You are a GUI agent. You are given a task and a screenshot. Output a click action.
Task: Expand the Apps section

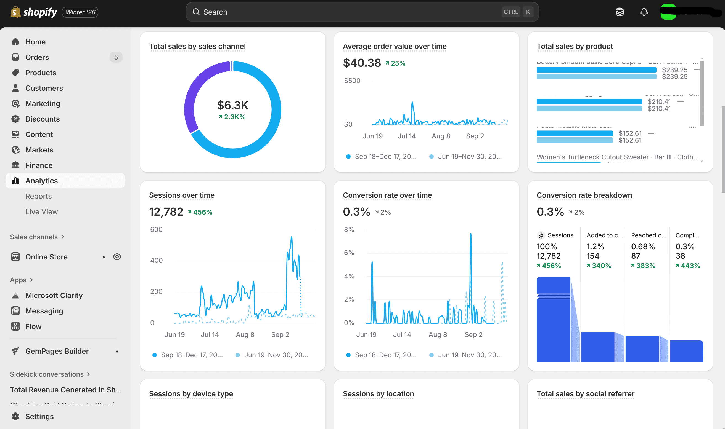22,280
